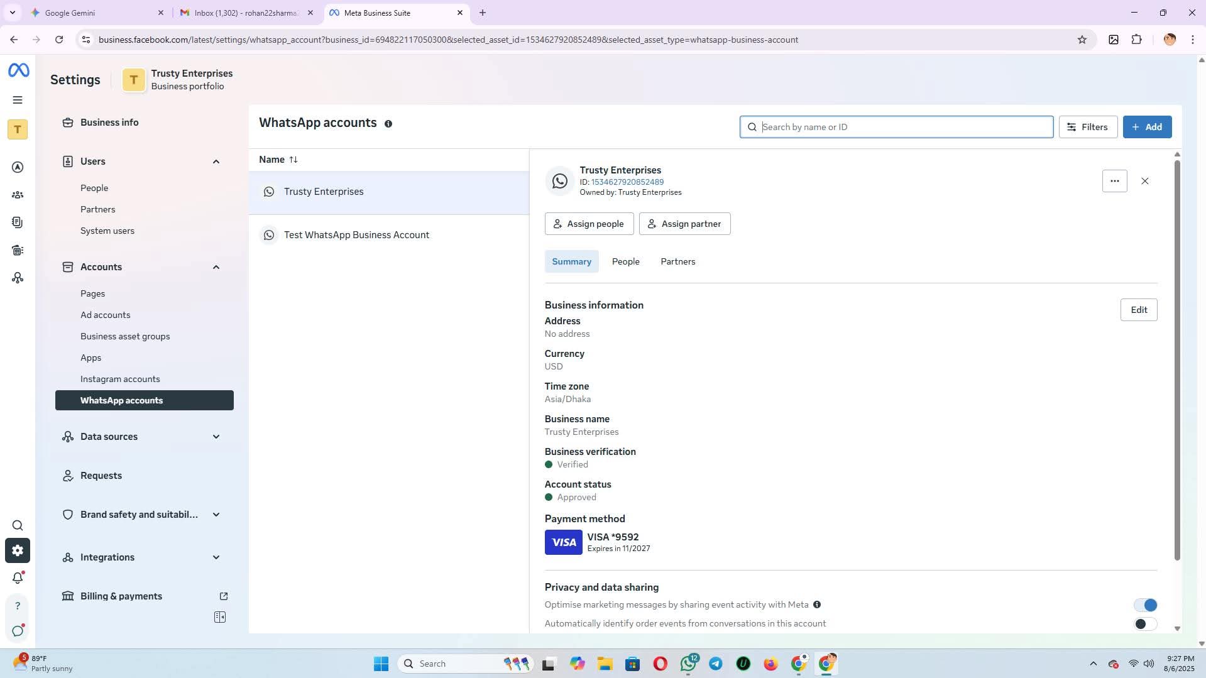Switch to the Partners tab
The width and height of the screenshot is (1206, 678).
pyautogui.click(x=677, y=261)
